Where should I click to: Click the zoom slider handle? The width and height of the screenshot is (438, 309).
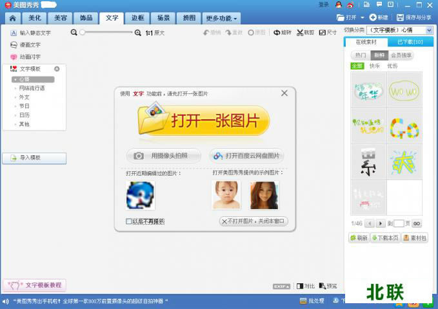(83, 32)
